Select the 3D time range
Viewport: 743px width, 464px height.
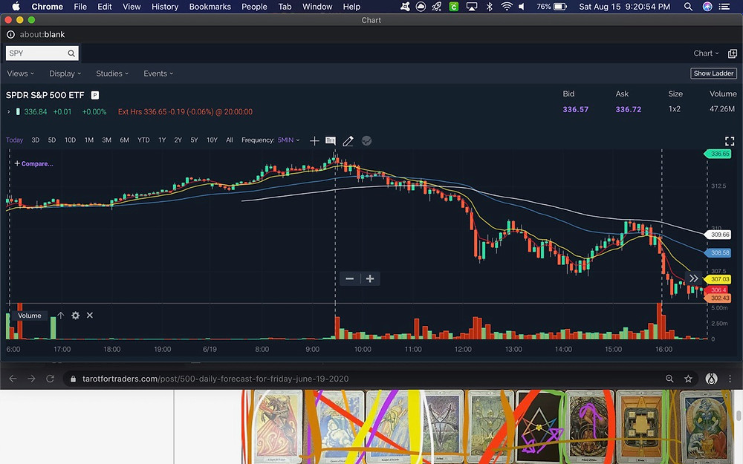pos(36,140)
